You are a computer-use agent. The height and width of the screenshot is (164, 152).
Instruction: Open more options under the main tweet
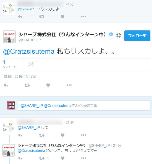pyautogui.click(x=69, y=85)
